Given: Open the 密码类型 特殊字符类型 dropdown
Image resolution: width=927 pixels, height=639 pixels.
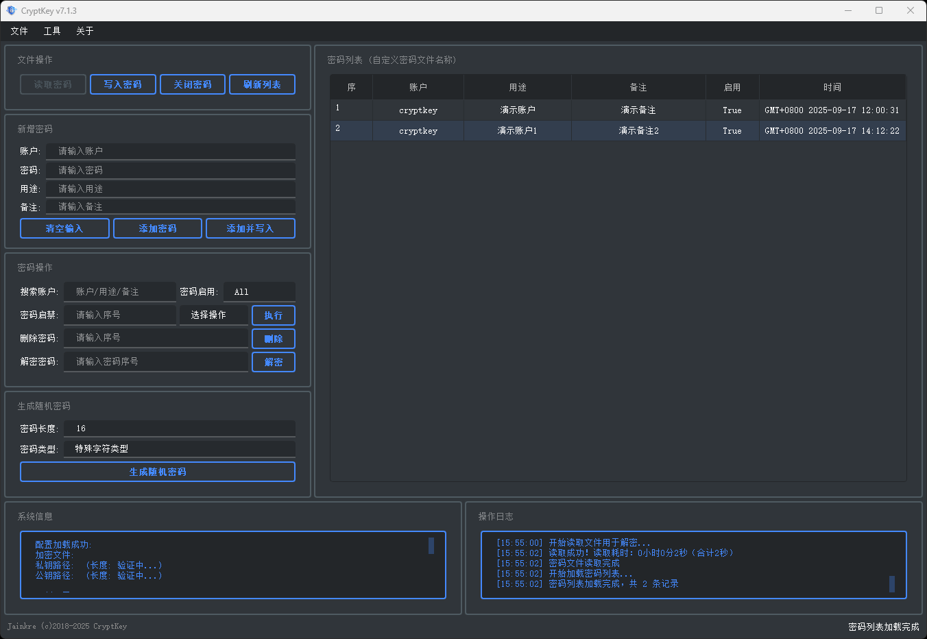Looking at the screenshot, I should 180,449.
